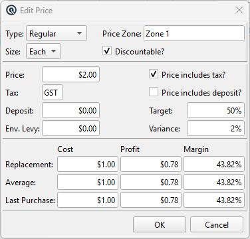250x239 pixels.
Task: Click the Env. Levy label
Action: click(23, 129)
